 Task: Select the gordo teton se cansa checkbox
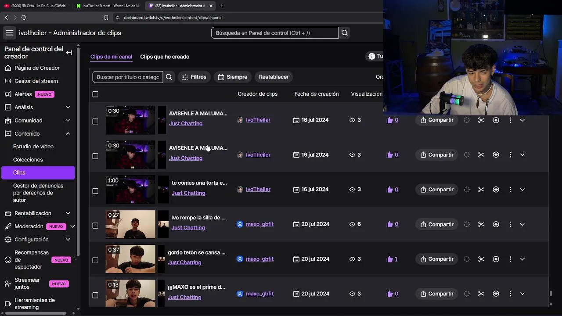95,260
